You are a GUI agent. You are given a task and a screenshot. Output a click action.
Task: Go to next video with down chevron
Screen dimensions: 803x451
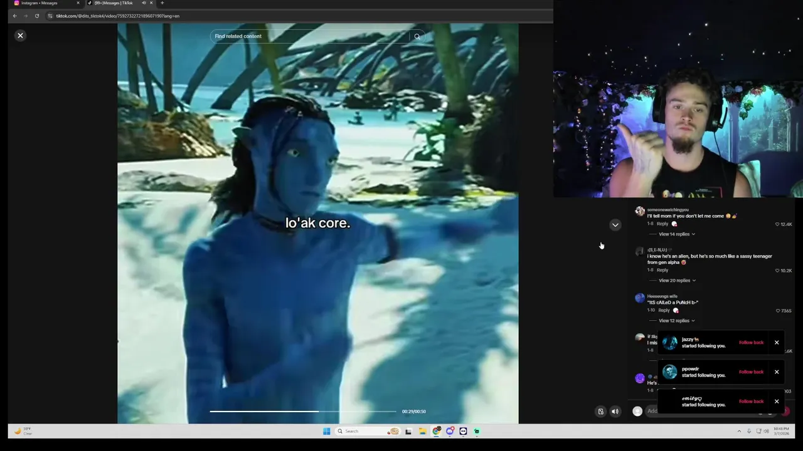click(x=615, y=225)
